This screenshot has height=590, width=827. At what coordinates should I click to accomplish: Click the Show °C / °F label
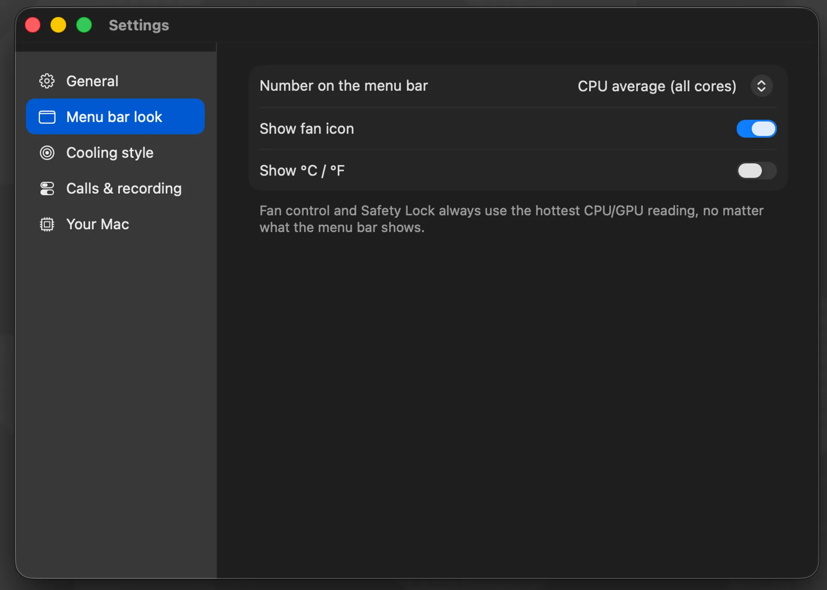(302, 171)
